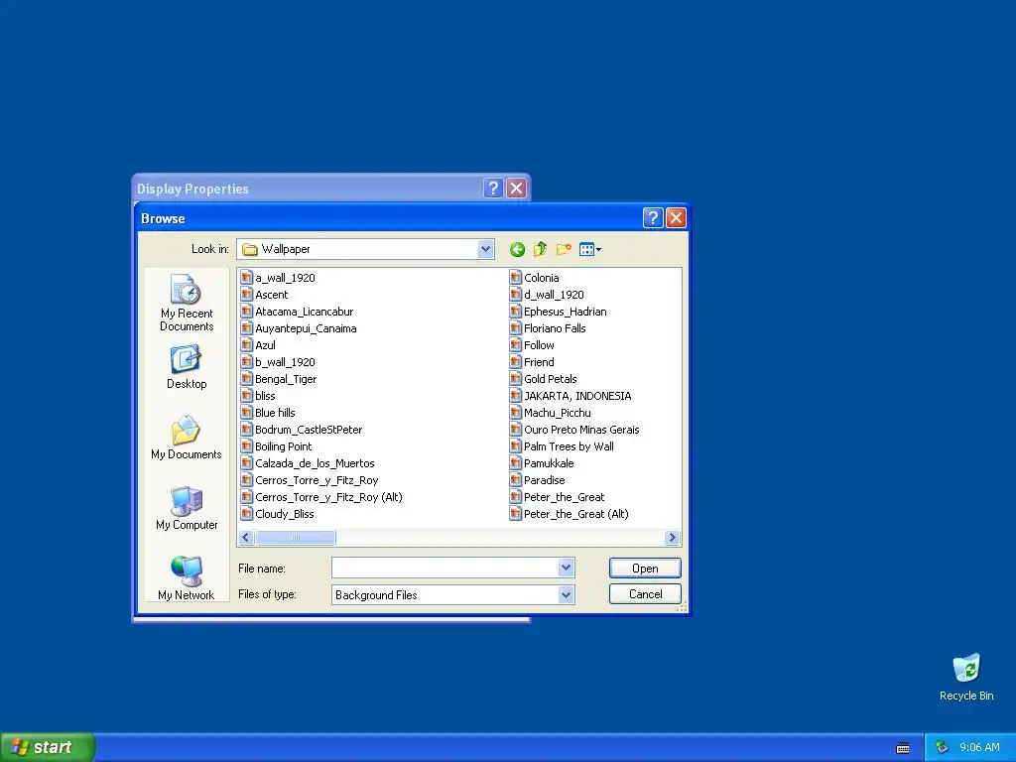Expand the File name dropdown arrow

point(566,569)
